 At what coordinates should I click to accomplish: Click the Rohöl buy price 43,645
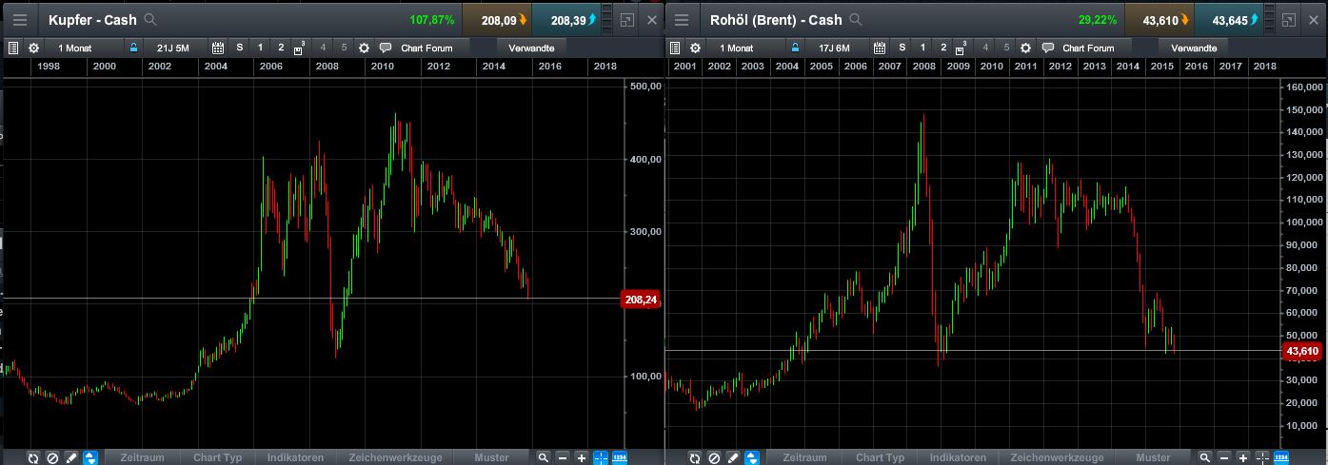click(x=1229, y=19)
